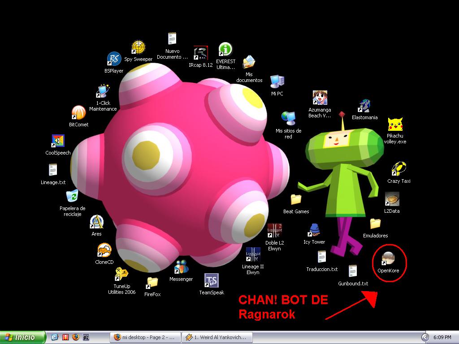Image resolution: width=459 pixels, height=344 pixels.
Task: Launch the CoolSpeech shortcut
Action: pos(58,141)
